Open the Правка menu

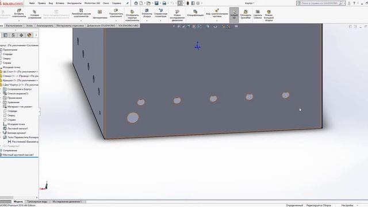(41, 3)
